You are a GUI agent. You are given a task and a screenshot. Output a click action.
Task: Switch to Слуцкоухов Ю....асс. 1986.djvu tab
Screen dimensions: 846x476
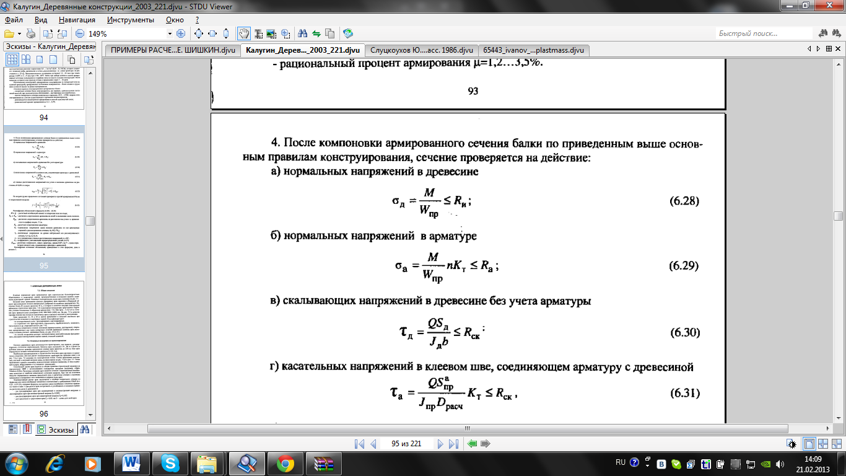(x=422, y=50)
